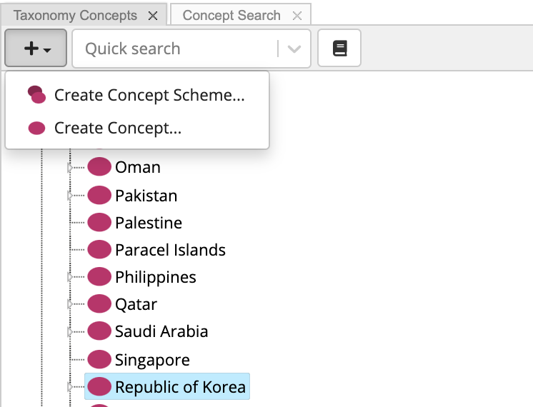This screenshot has height=407, width=533.
Task: Switch to the Concept Search tab
Action: 231,15
